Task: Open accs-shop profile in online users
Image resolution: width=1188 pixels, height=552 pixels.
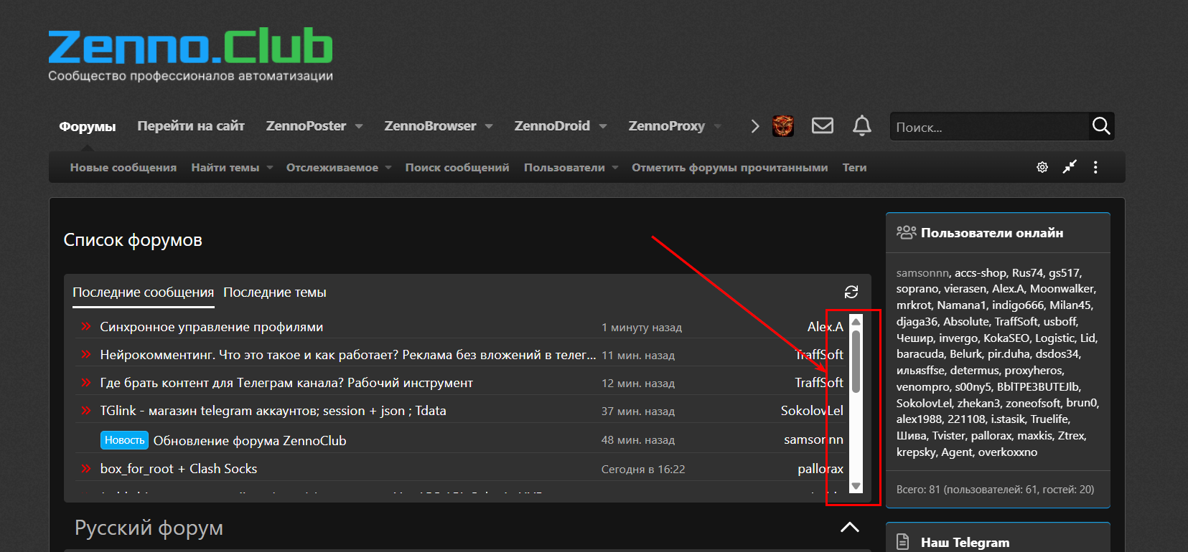Action: coord(981,273)
